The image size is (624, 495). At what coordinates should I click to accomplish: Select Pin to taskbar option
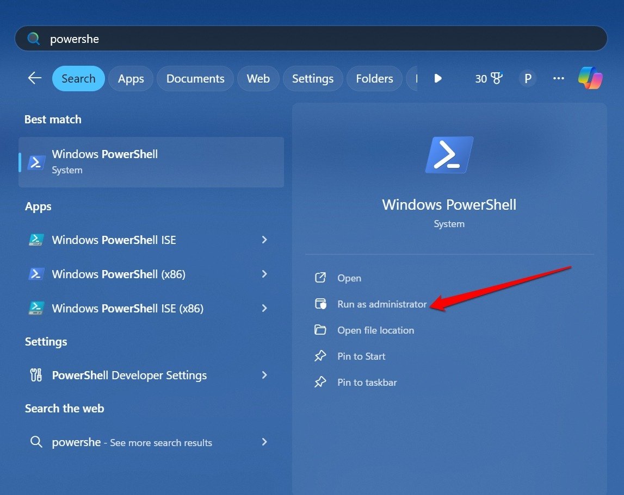tap(367, 383)
